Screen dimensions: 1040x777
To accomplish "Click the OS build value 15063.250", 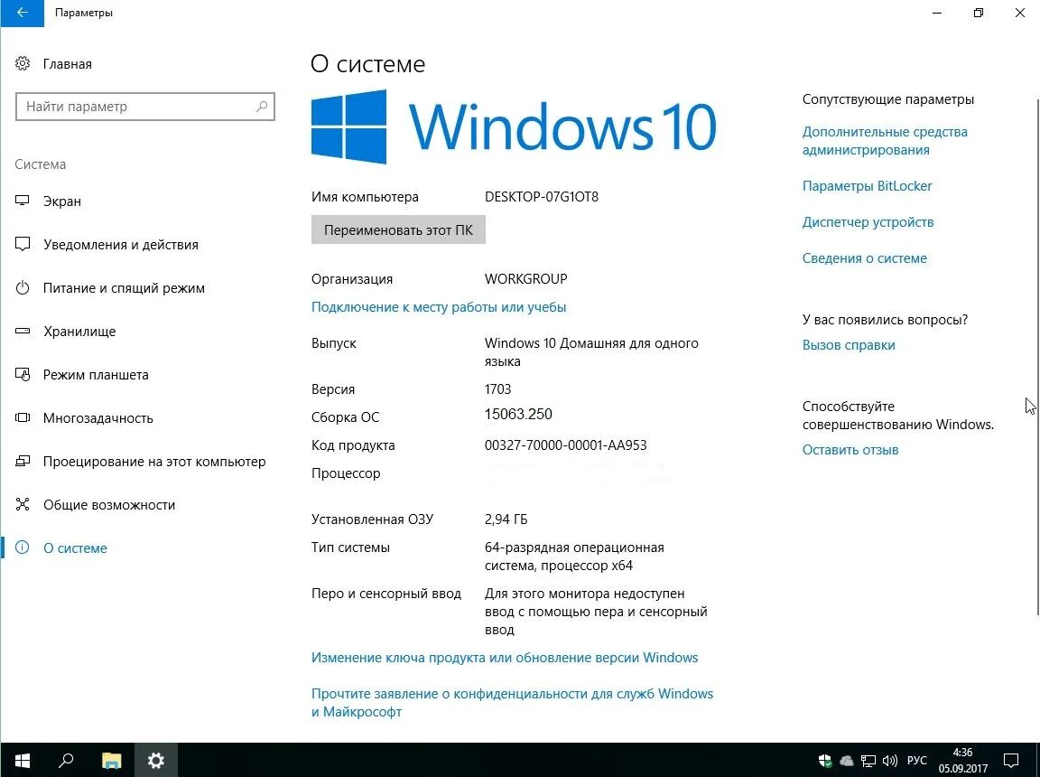I will click(x=518, y=414).
